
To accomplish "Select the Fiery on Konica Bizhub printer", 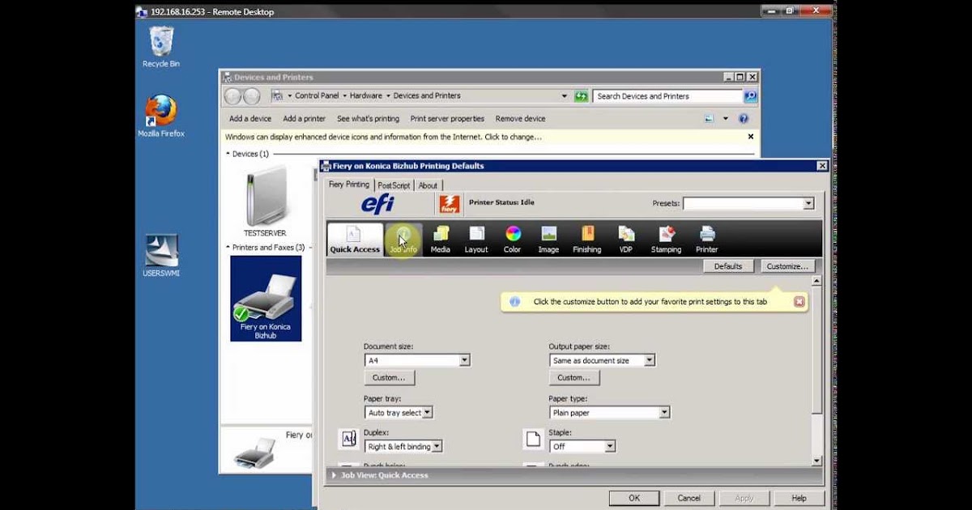I will tap(266, 298).
